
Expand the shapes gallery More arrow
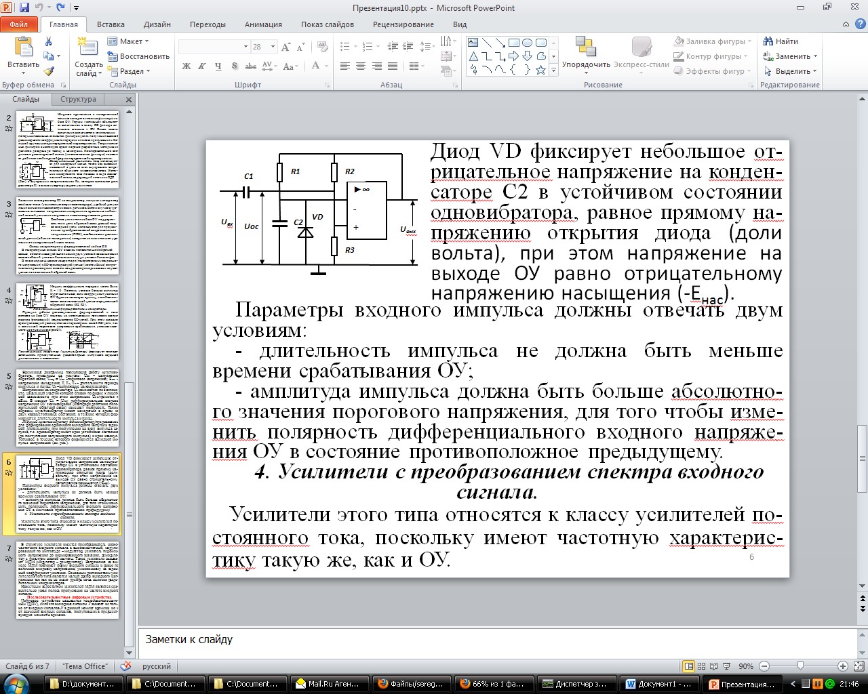(x=554, y=70)
